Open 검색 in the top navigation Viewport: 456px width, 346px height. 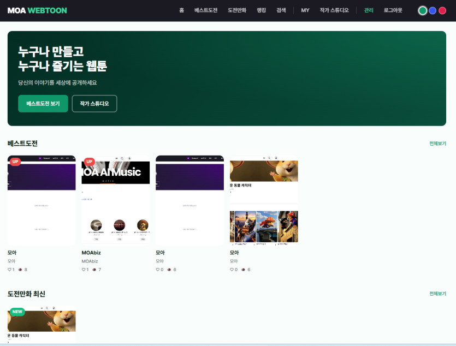tap(281, 10)
